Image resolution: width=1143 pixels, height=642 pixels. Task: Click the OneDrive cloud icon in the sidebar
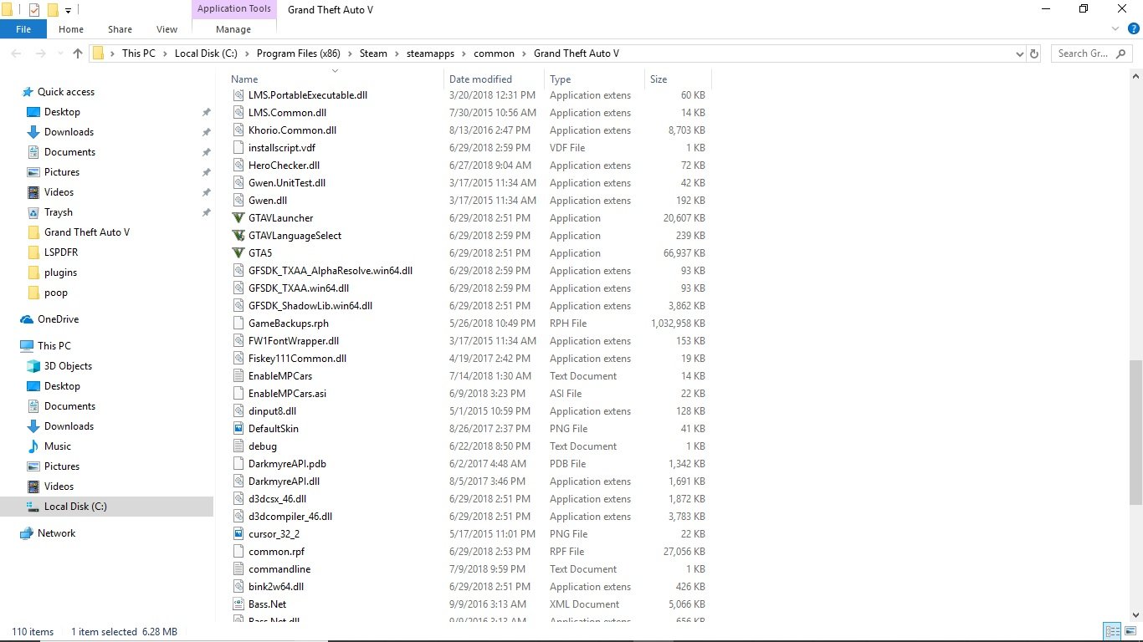click(28, 319)
